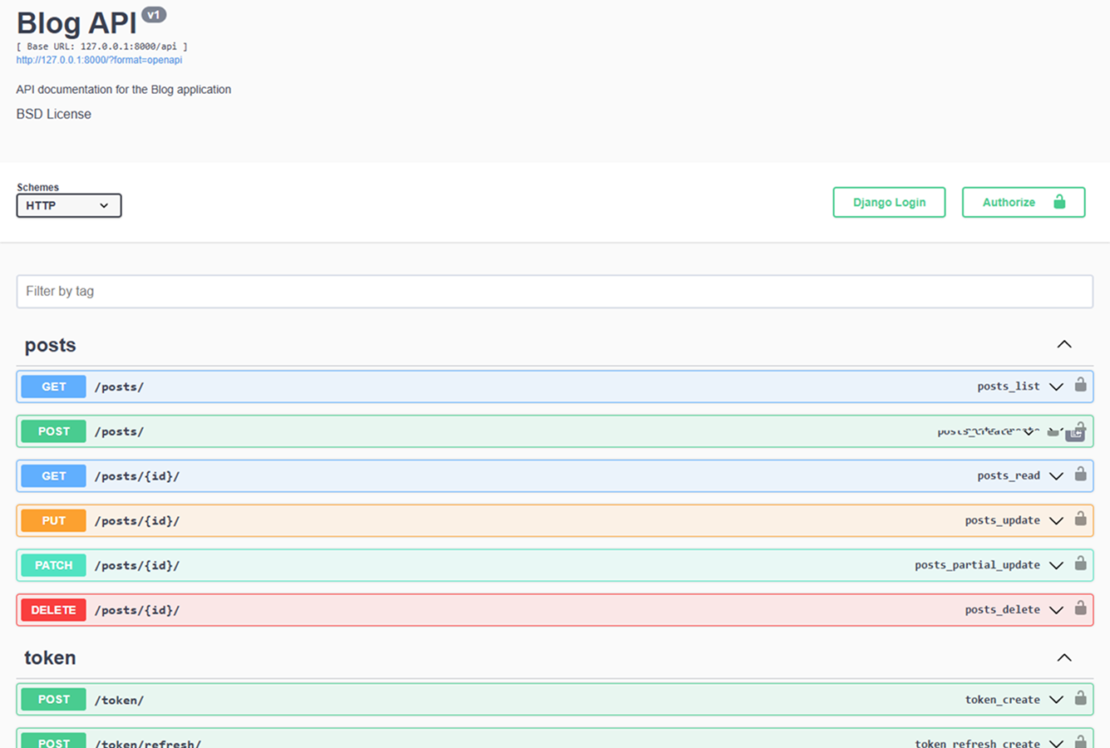Collapse the token section
The image size is (1110, 748).
pos(1063,657)
